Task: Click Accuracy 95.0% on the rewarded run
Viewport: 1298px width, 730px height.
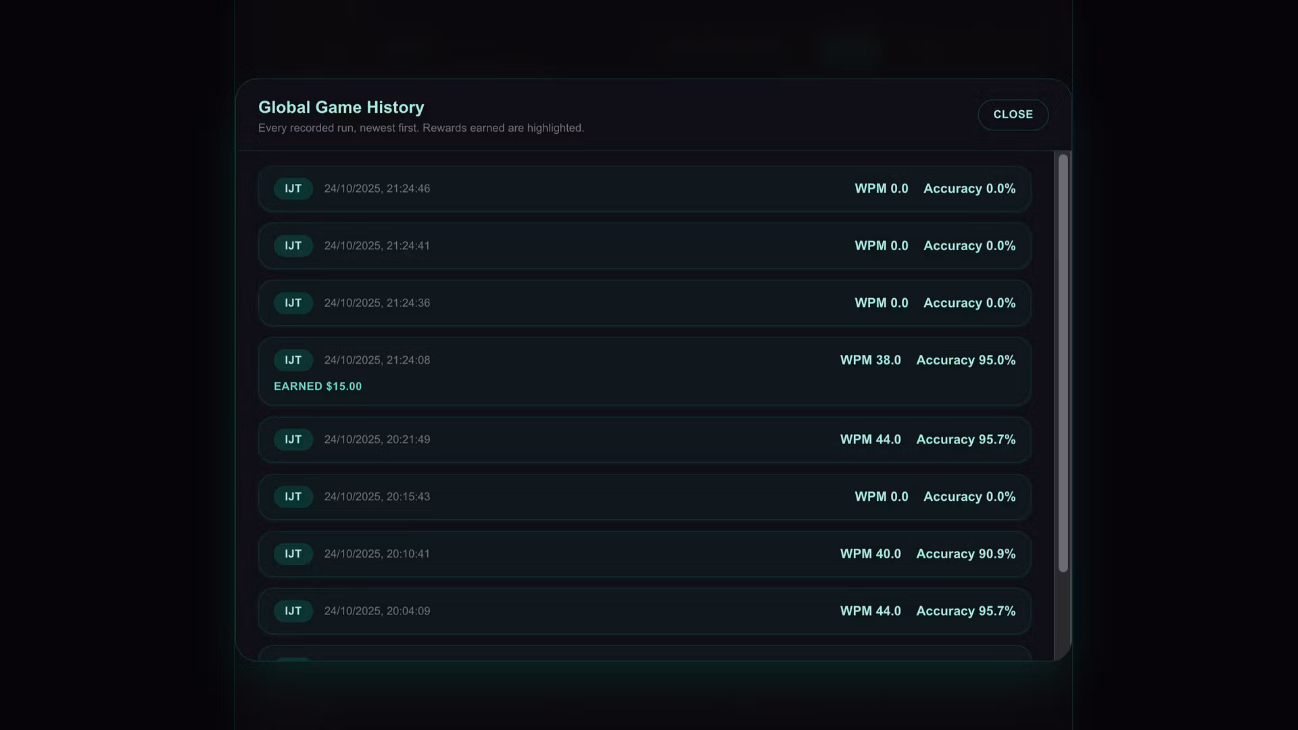Action: pos(965,360)
